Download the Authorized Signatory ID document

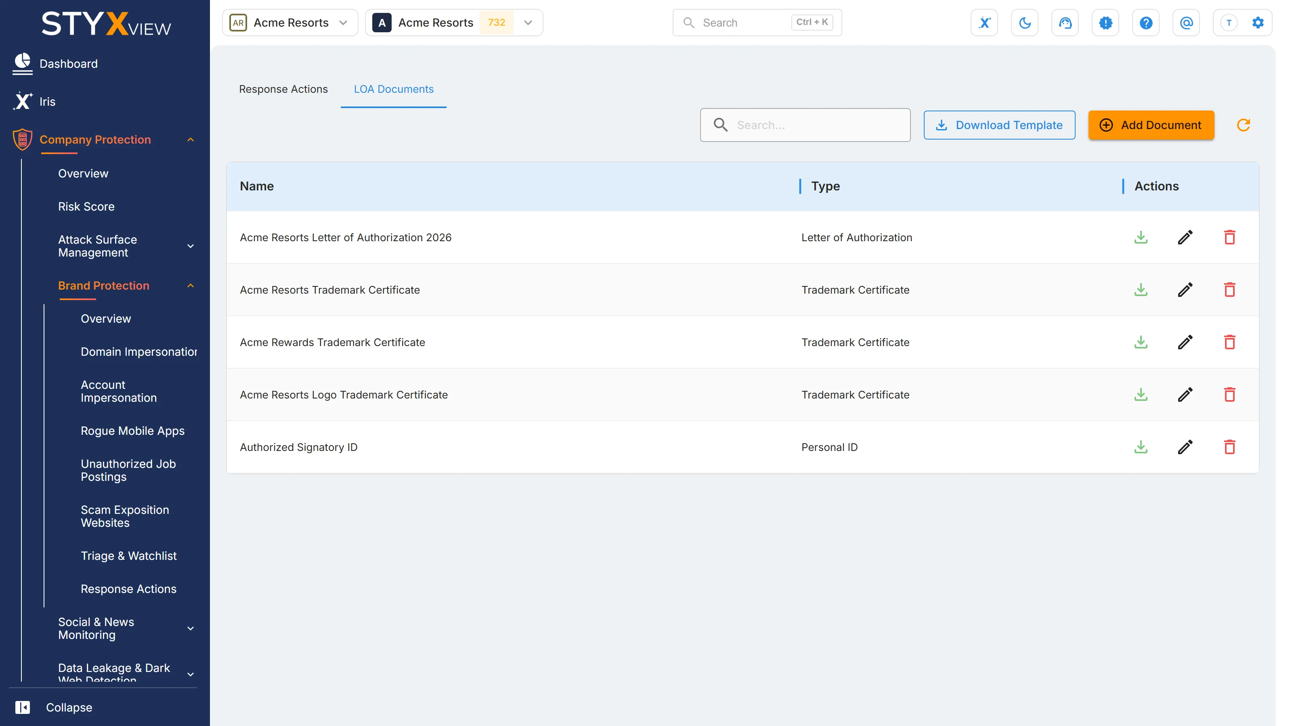click(1141, 447)
